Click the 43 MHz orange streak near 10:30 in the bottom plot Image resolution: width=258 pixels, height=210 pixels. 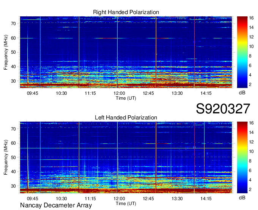59,167
